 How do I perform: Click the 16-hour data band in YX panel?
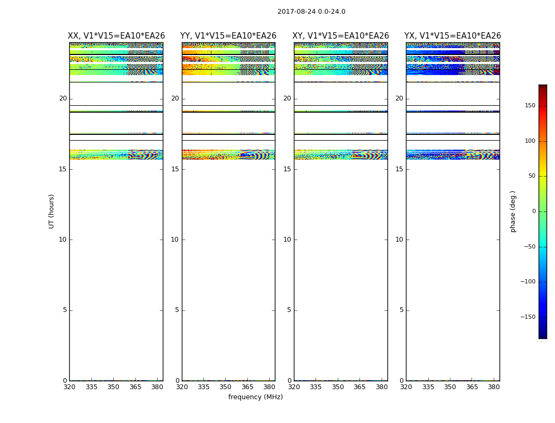[x=452, y=155]
